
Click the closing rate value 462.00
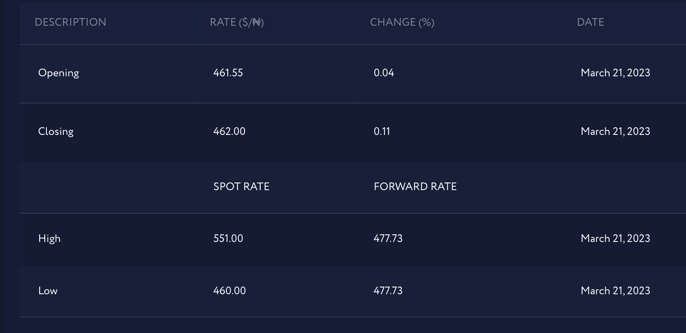(x=229, y=132)
